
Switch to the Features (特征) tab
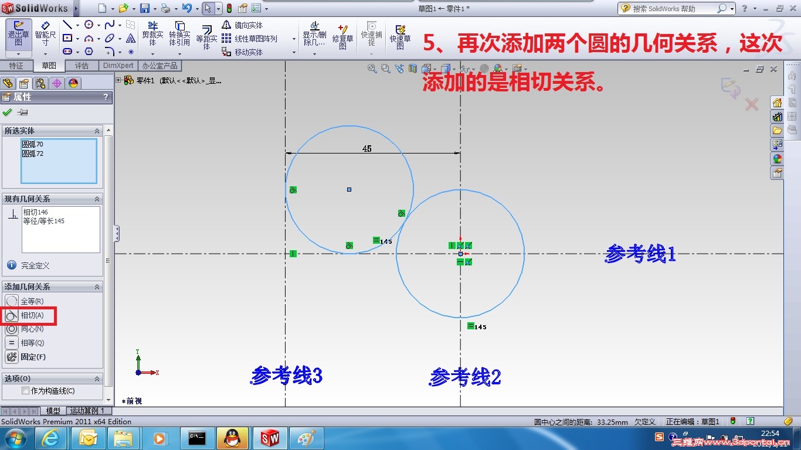click(16, 66)
